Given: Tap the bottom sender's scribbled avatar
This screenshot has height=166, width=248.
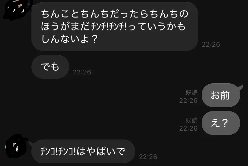Looking at the screenshot, I should coord(16,146).
